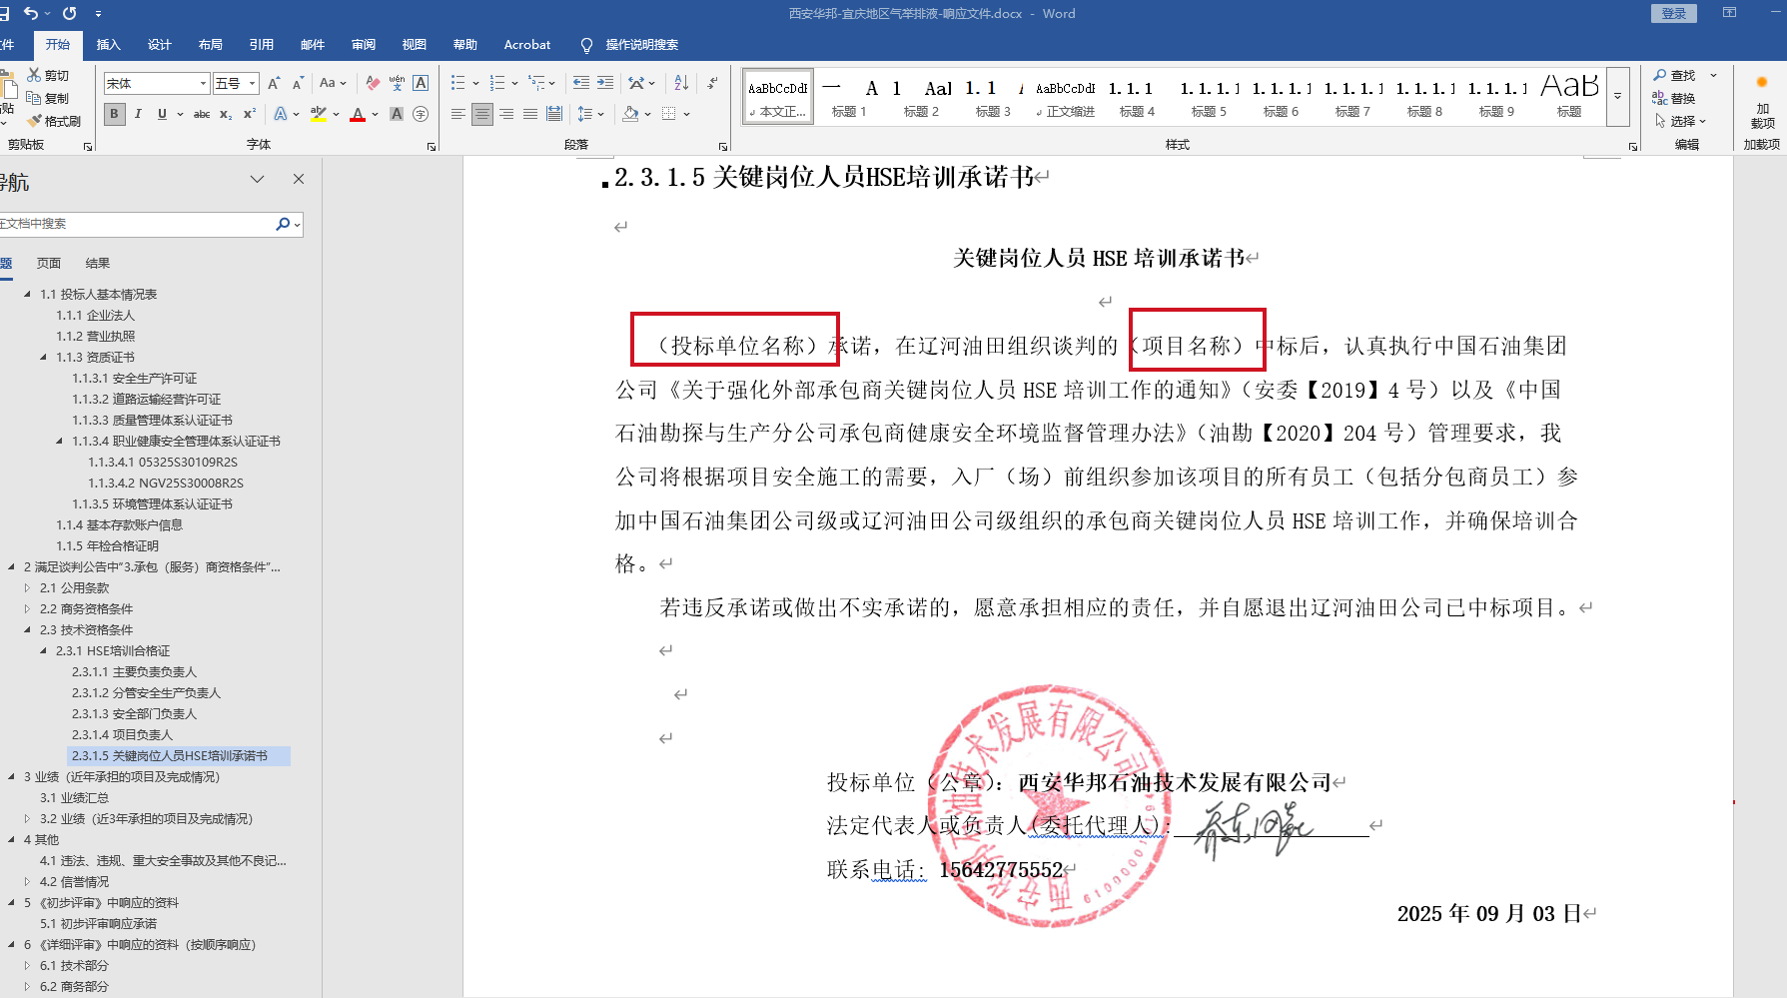Open the phonetic guide (wén) tool

(397, 83)
